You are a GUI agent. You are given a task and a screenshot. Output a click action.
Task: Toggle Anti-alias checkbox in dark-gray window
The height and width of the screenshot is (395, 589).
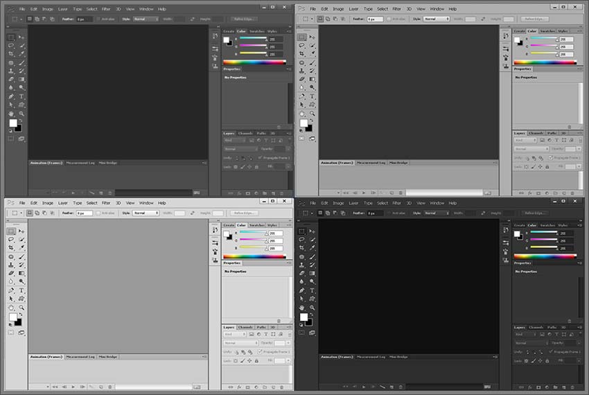point(98,19)
